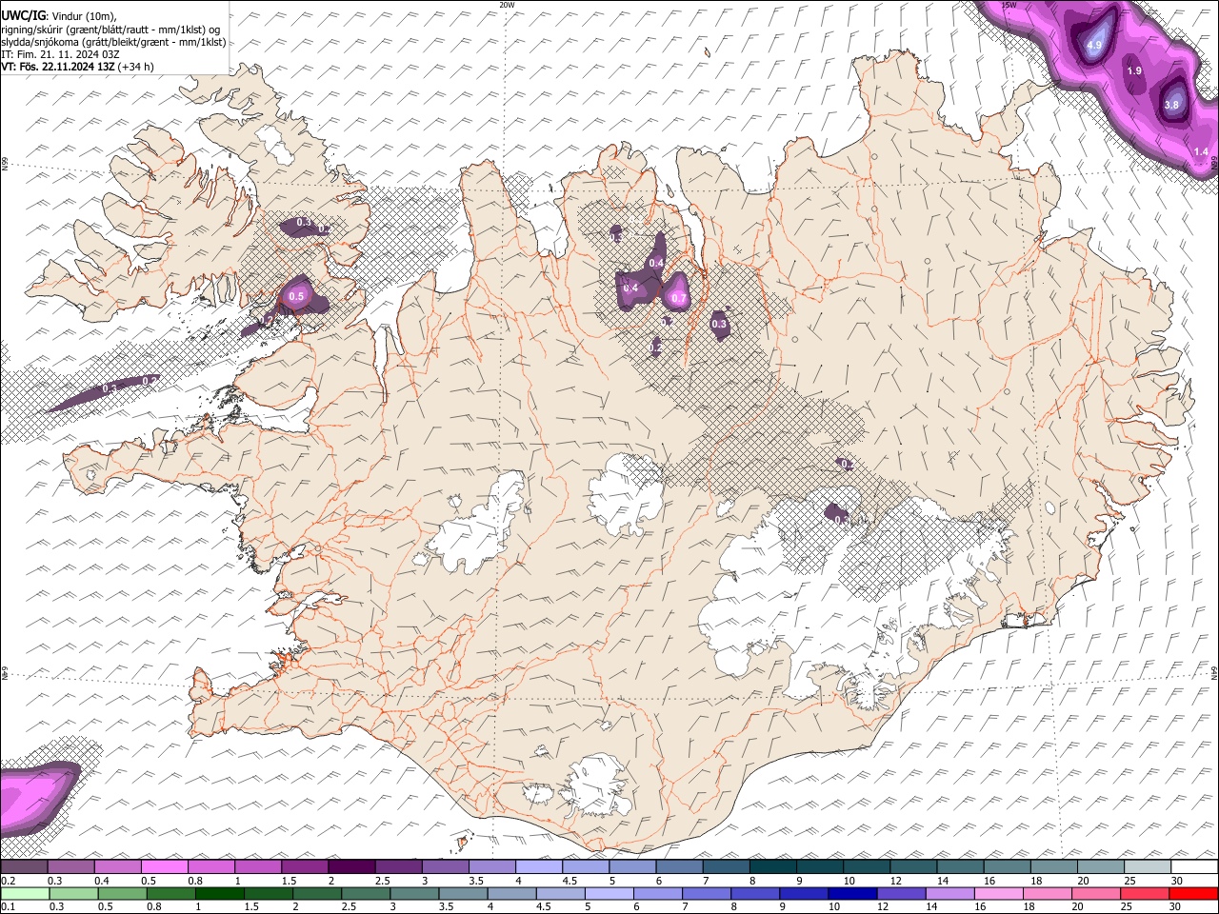The width and height of the screenshot is (1219, 914).
Task: Pick the dark blue 10 legend swatch
Action: 851,893
